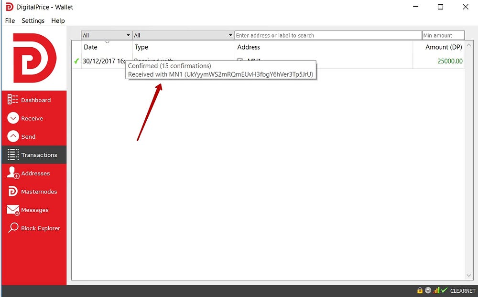The image size is (478, 297).
Task: Click the wallet lock icon in status bar
Action: [420, 290]
